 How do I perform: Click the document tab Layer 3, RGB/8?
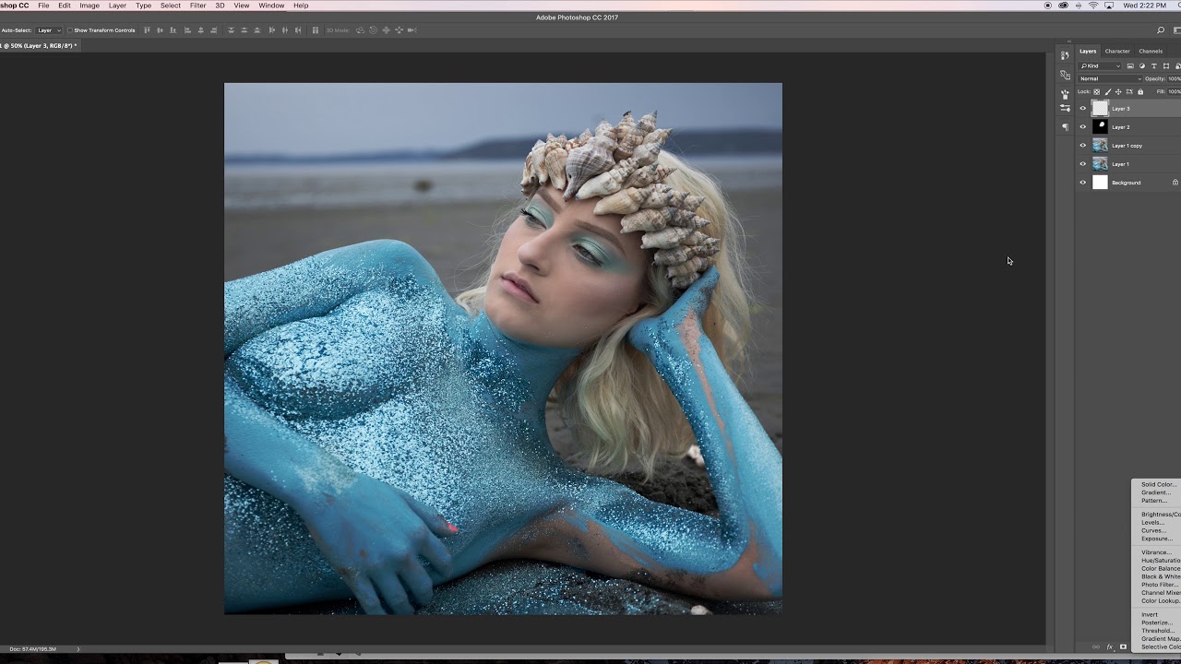[x=39, y=45]
